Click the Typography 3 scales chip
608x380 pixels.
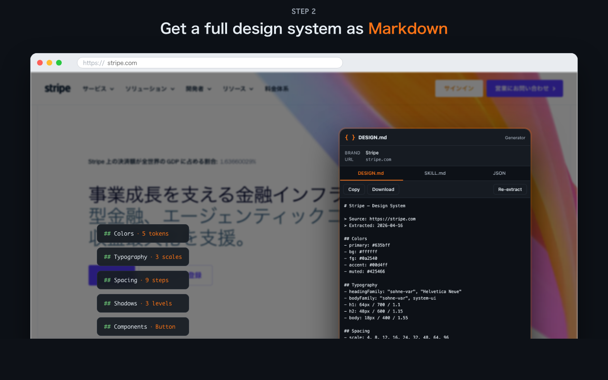143,257
